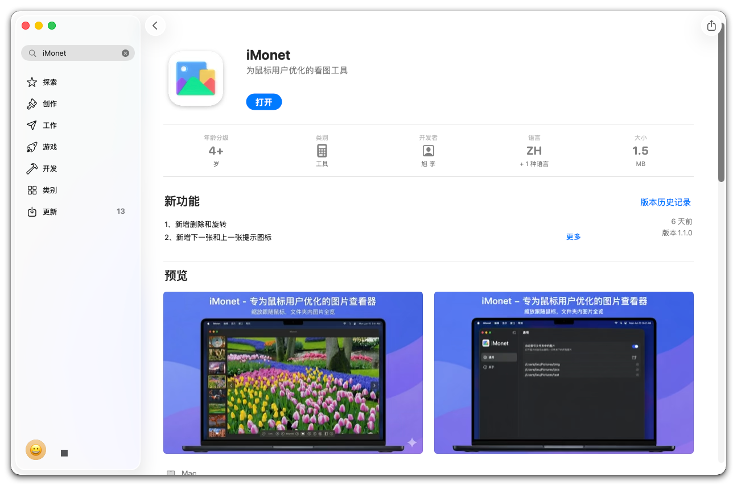Screen dimensions: 737x489
Task: Open the 类别 grid icon
Action: click(x=32, y=190)
